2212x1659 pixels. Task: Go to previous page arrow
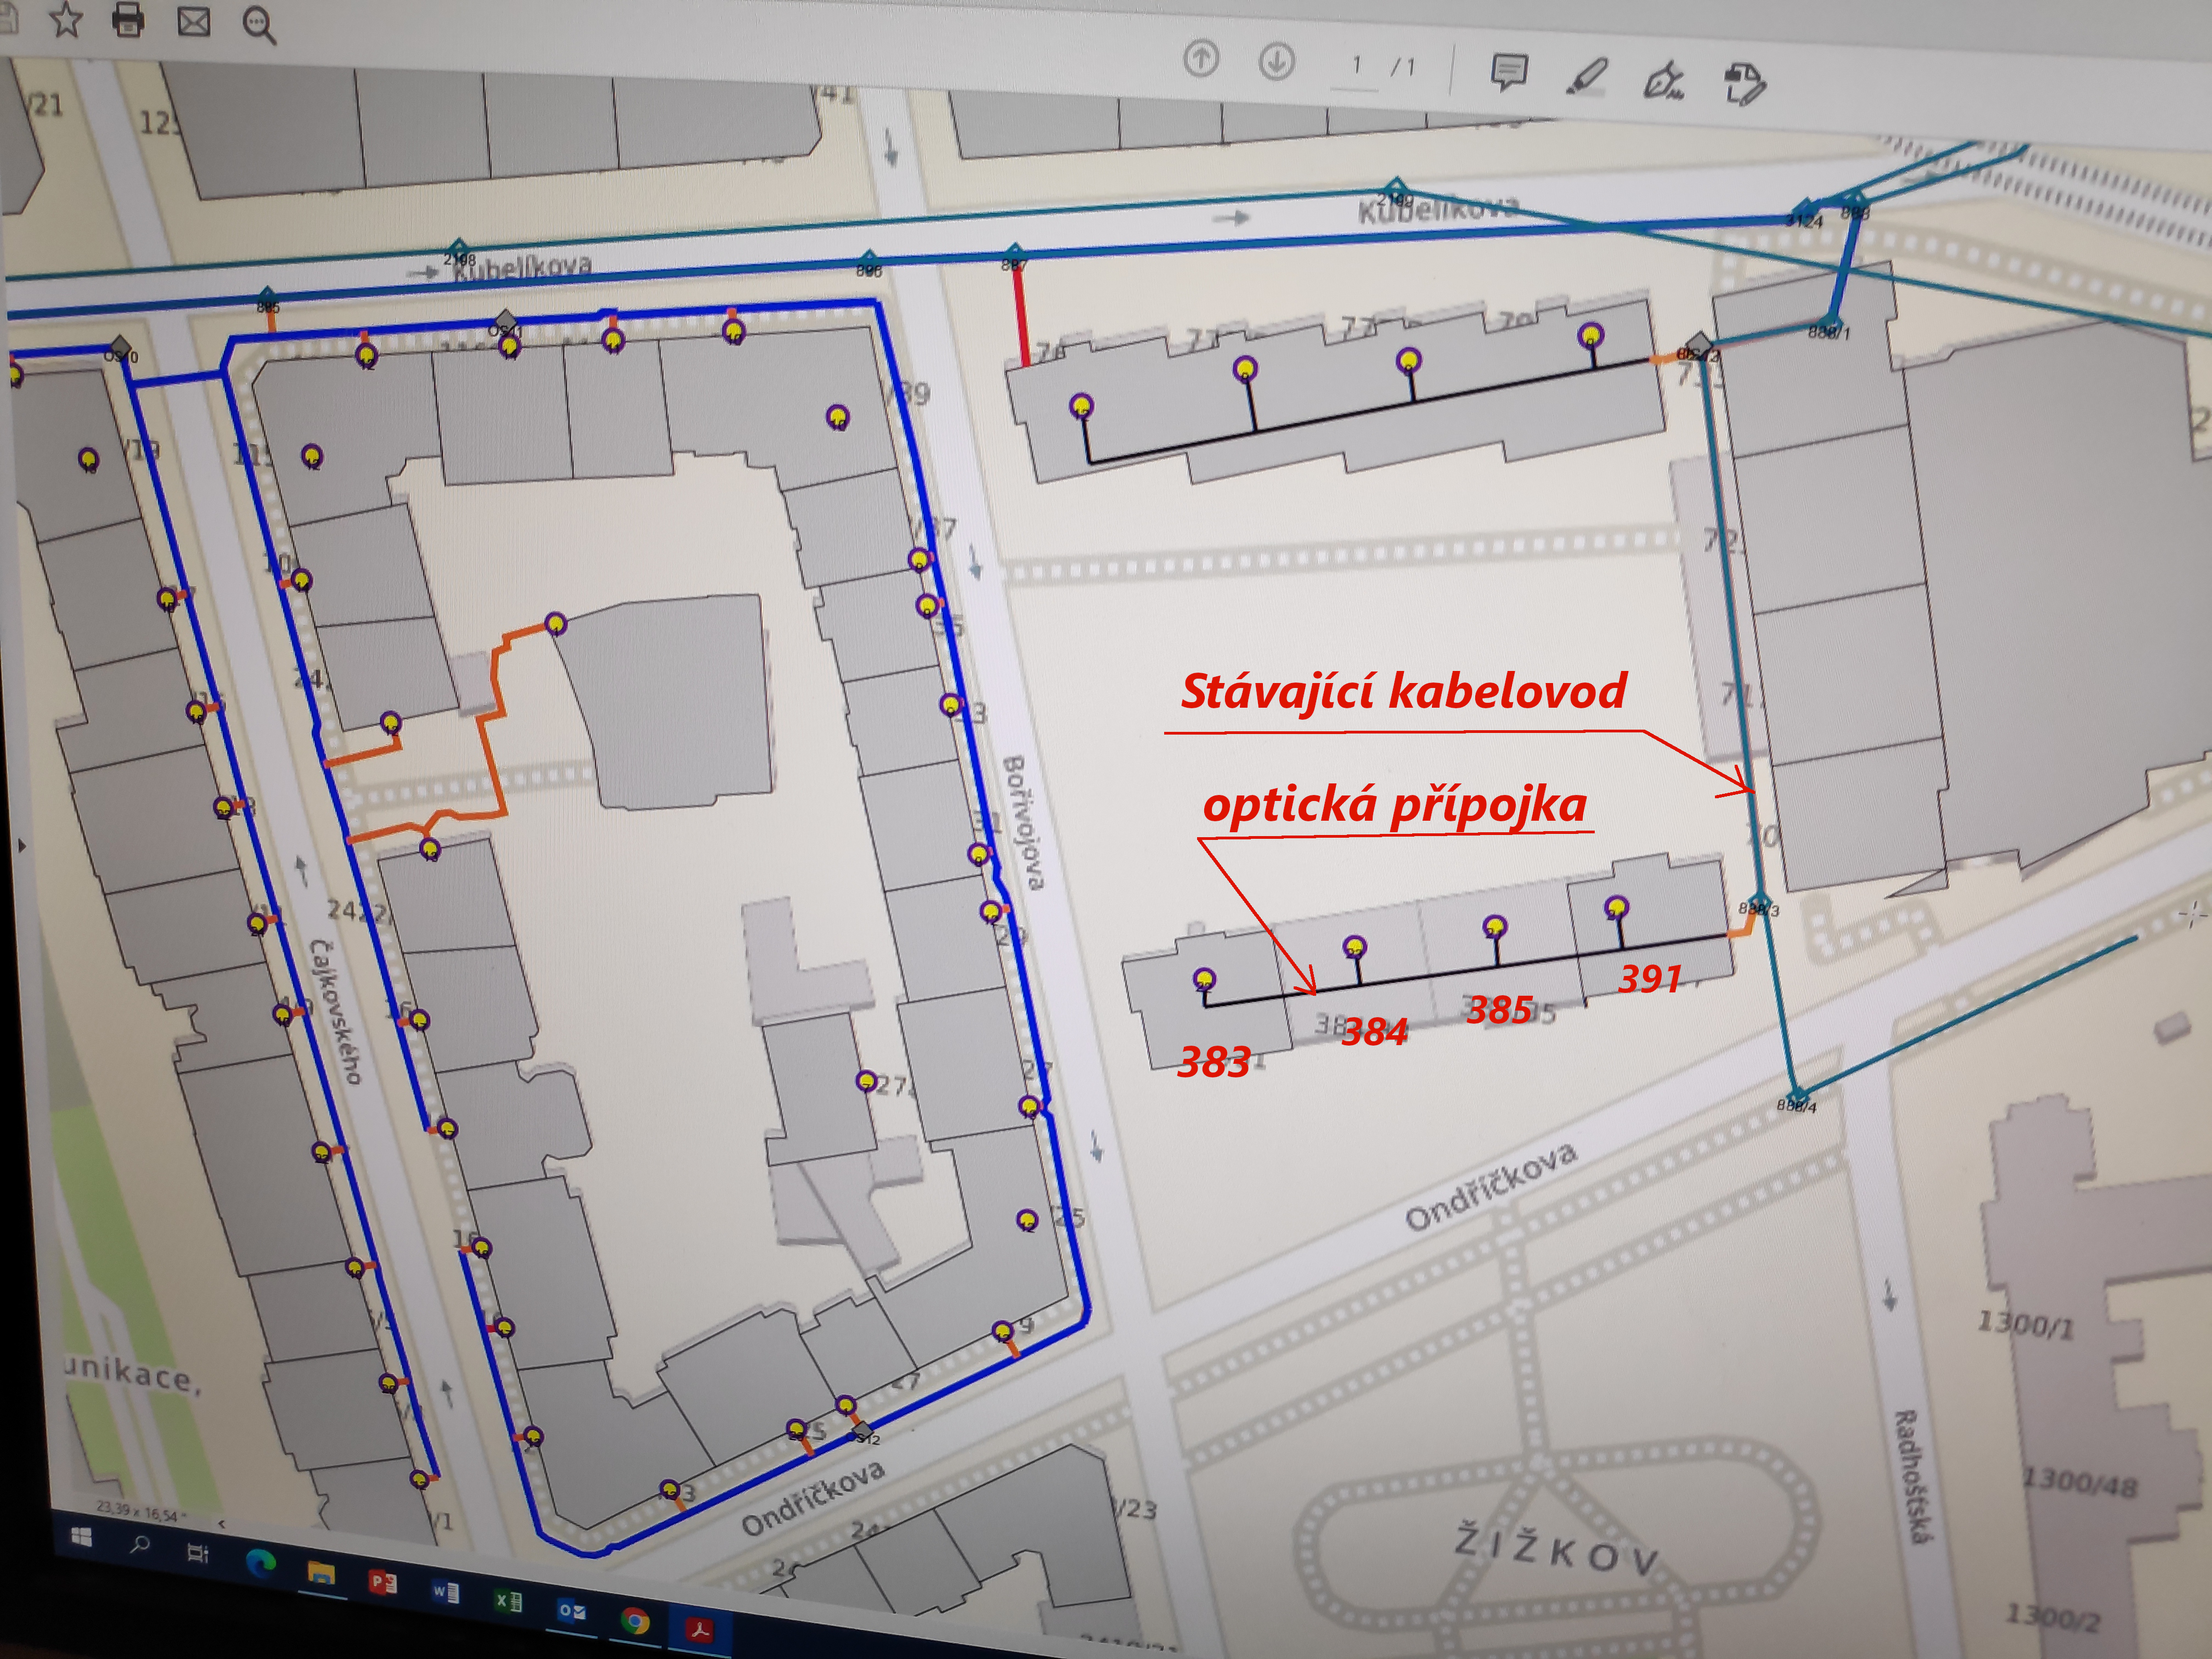click(1200, 60)
